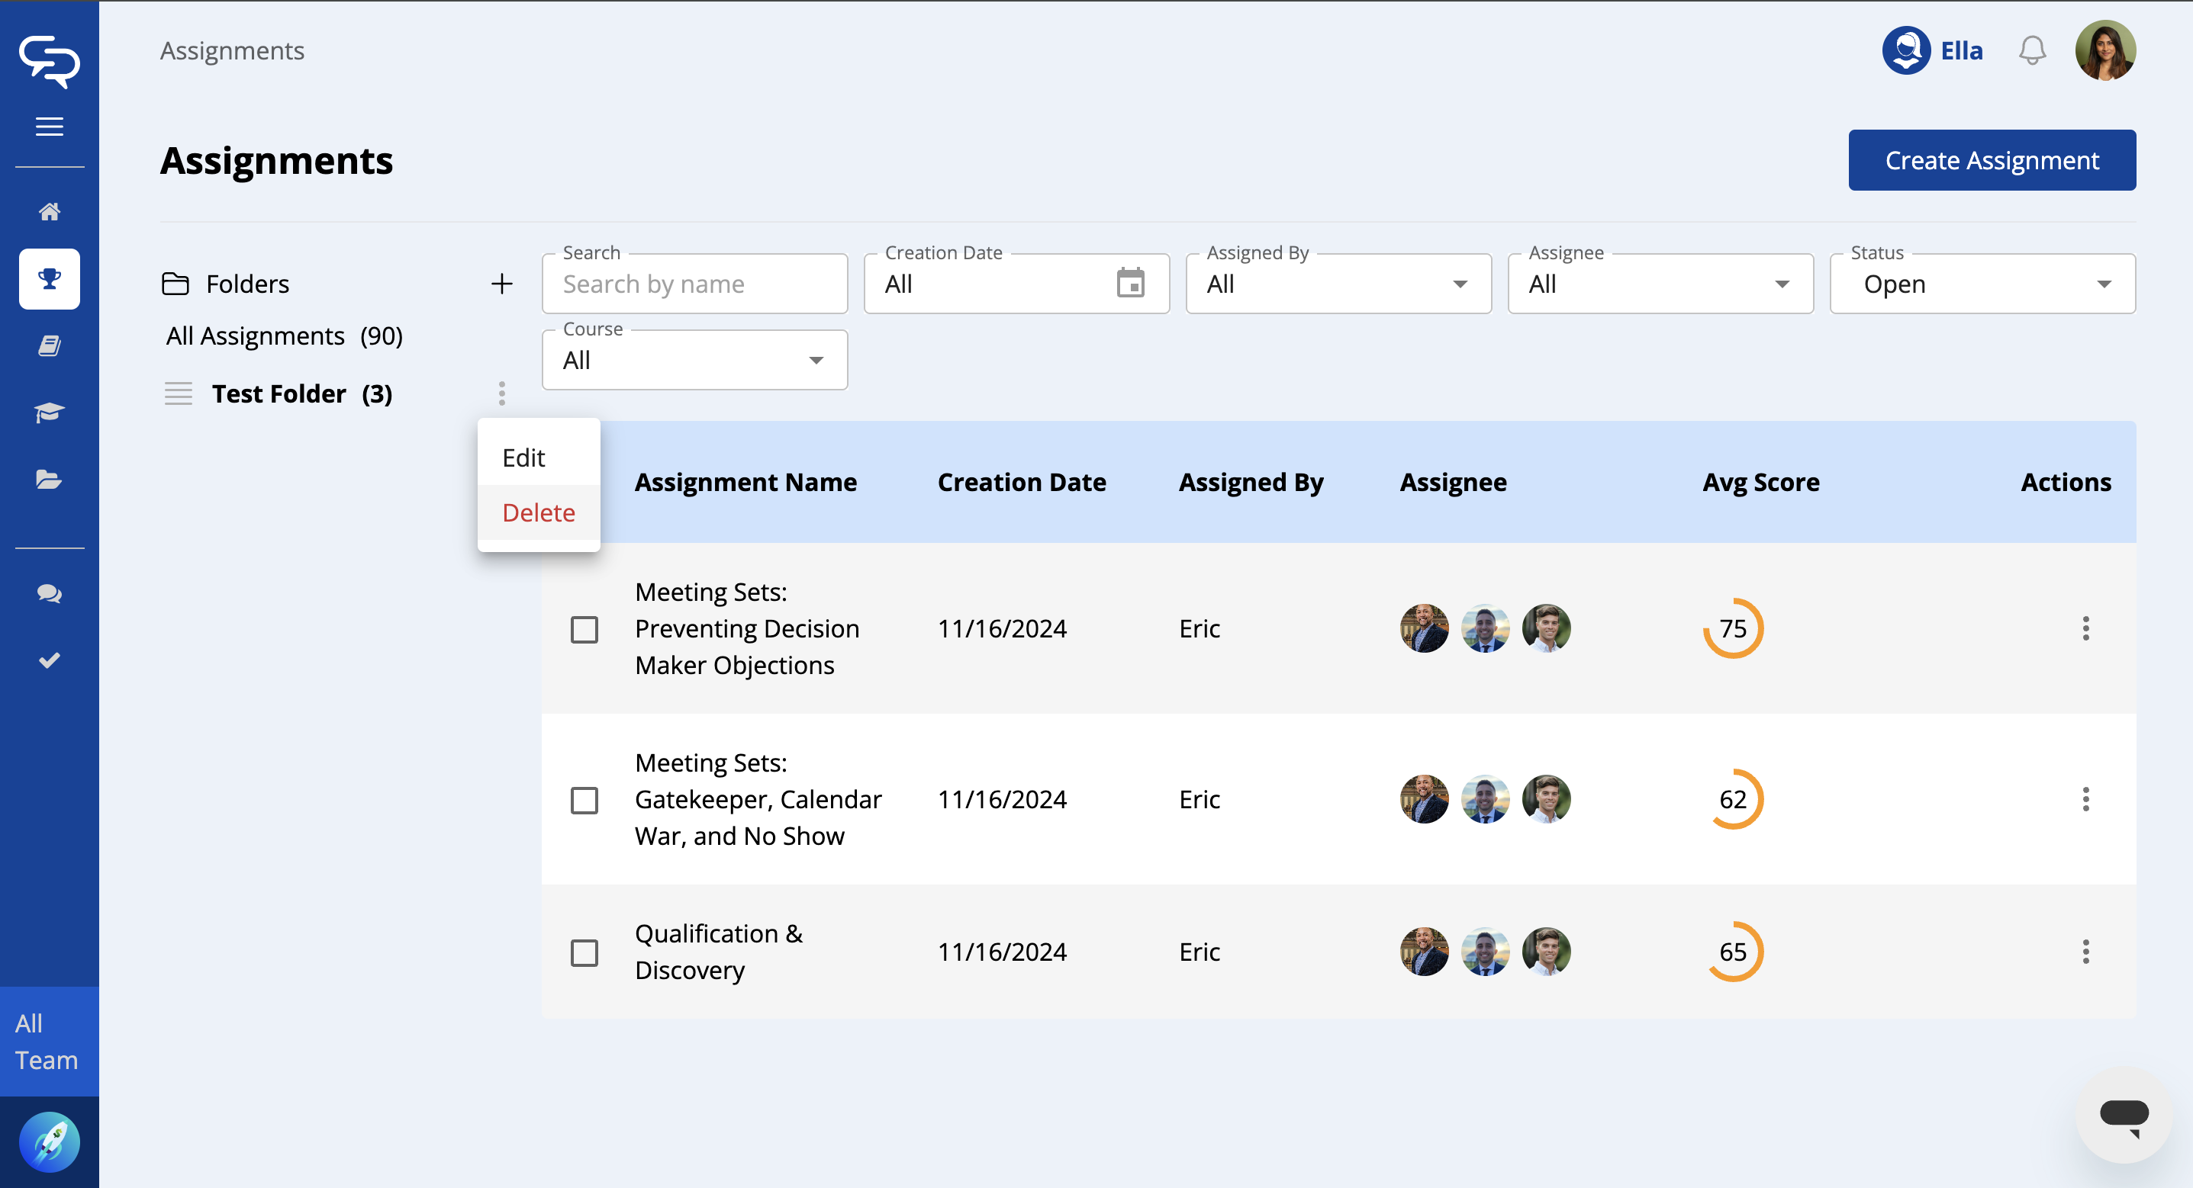Launch the rocket icon at bottom left
Screen dimensions: 2193x1188
pos(50,1142)
